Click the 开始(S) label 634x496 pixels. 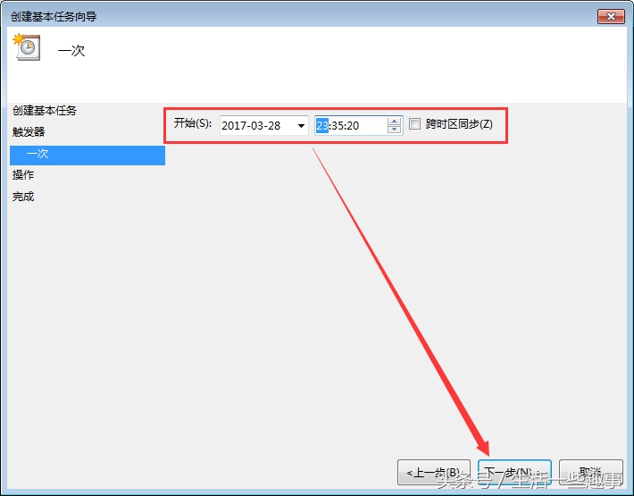pos(193,123)
